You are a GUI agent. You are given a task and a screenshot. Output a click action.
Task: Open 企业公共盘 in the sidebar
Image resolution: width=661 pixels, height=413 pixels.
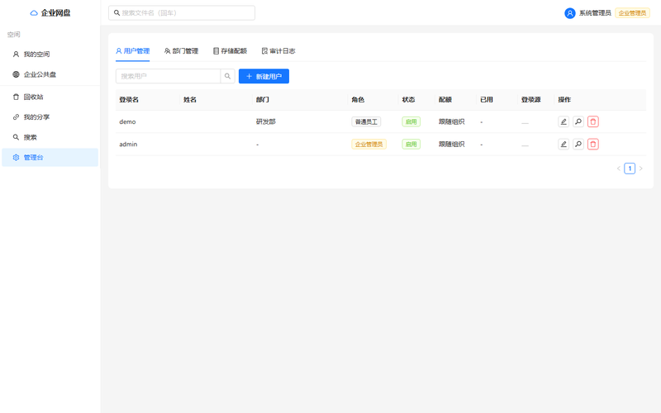coord(50,74)
